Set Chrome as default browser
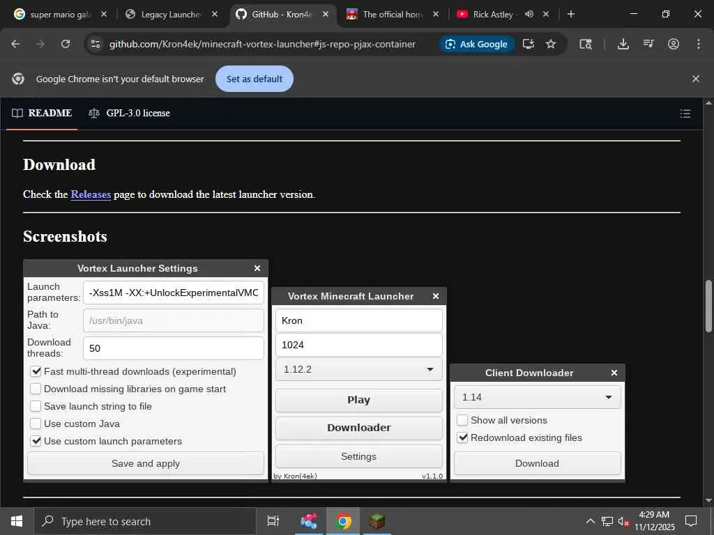 point(255,79)
